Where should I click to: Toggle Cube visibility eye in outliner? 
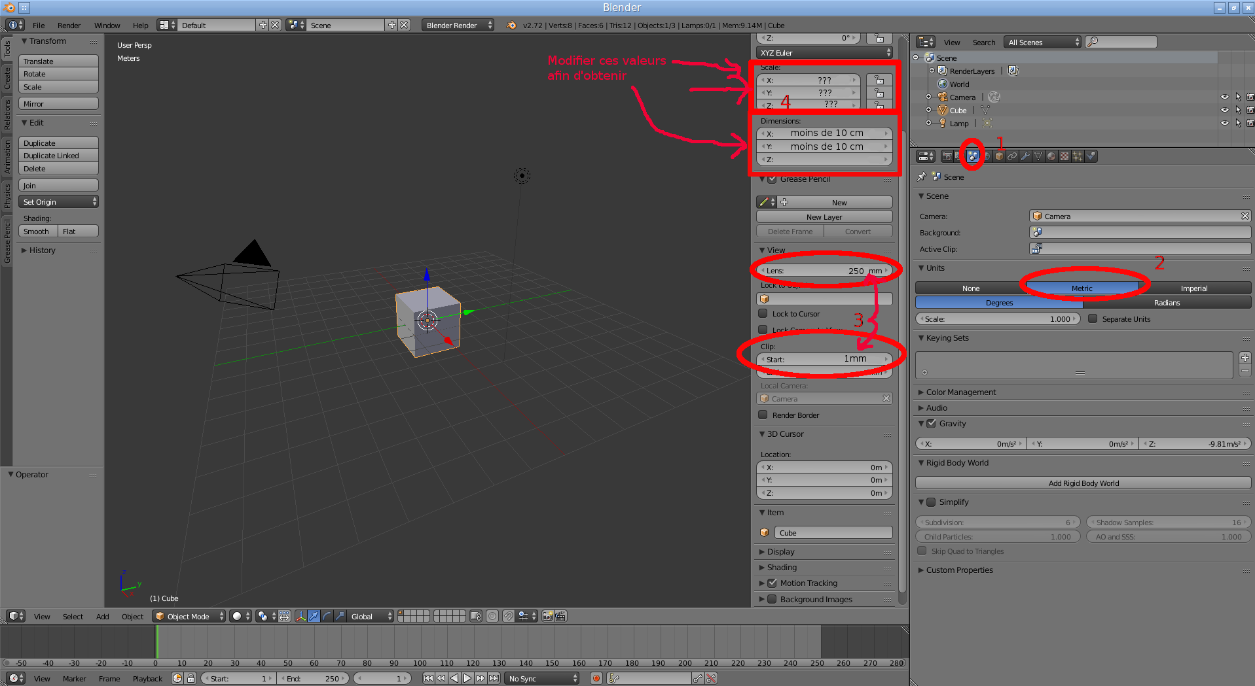pyautogui.click(x=1225, y=110)
